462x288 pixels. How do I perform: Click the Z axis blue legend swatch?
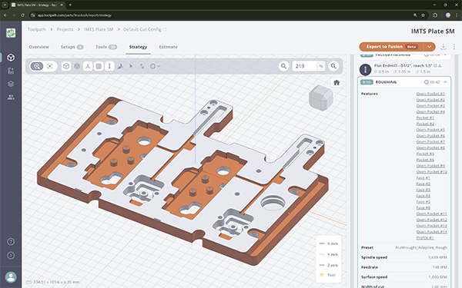pos(322,265)
